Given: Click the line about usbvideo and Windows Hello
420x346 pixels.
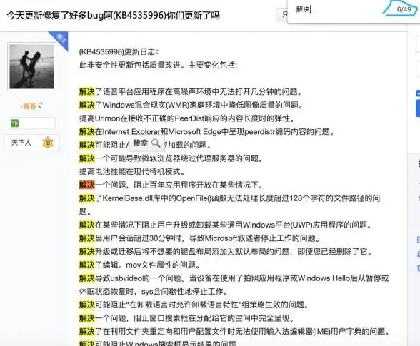Looking at the screenshot, I should 234,285.
